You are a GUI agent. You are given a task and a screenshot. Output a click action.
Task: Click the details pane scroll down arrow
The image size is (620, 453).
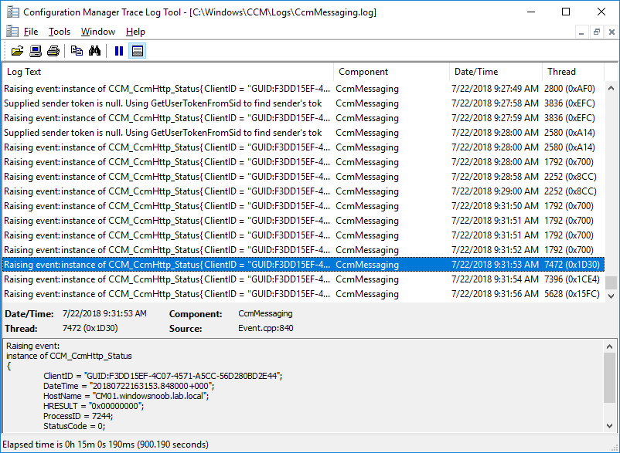click(x=609, y=425)
